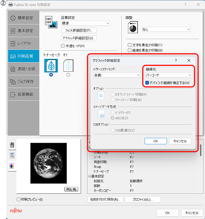Click the PCL XL badge on the preview
The width and height of the screenshot is (205, 219).
(x=71, y=189)
